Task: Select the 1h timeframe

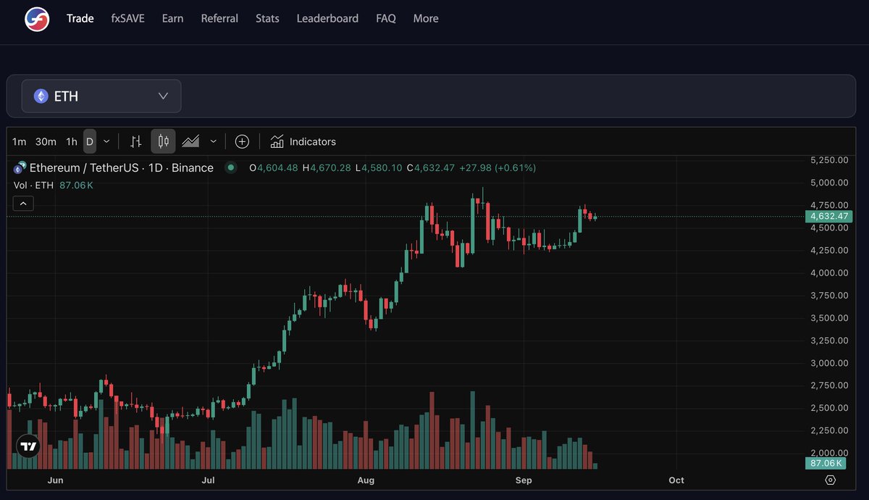Action: point(71,141)
